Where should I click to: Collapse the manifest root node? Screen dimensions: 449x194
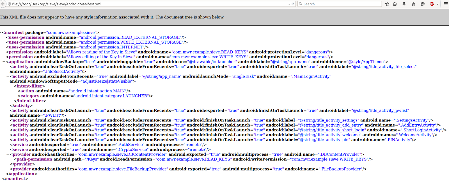click(1, 32)
